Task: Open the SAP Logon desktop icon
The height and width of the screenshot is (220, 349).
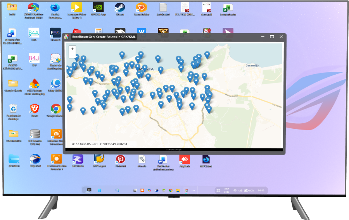Action: click(99, 160)
